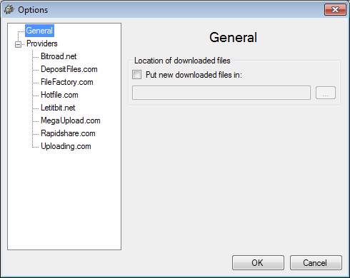Open DepositFiles.com provider settings

pos(69,69)
